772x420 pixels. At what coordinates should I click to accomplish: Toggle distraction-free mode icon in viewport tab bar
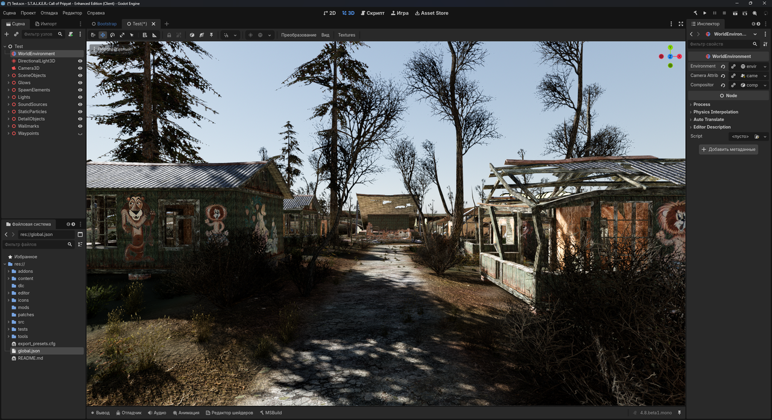[681, 24]
